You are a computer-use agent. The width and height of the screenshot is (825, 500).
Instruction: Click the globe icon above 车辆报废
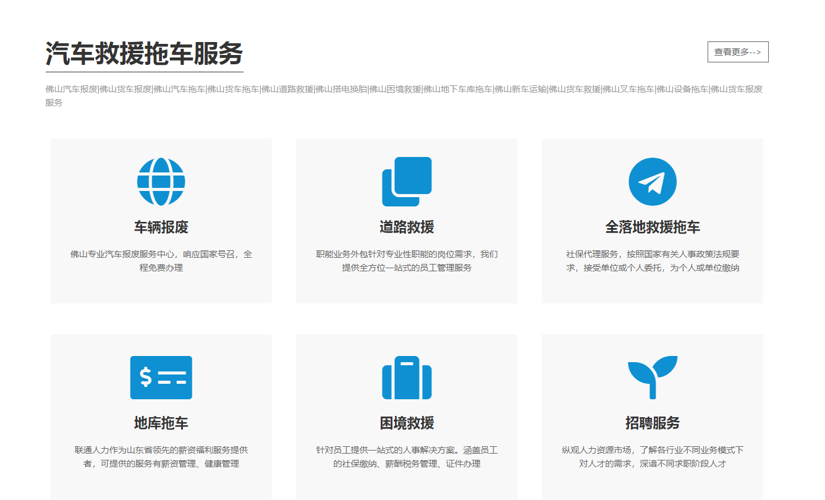(x=162, y=182)
